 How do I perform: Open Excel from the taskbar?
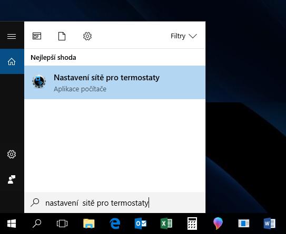pos(166,224)
